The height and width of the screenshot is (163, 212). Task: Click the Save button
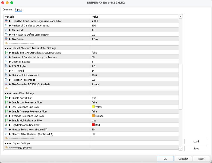click(196, 149)
